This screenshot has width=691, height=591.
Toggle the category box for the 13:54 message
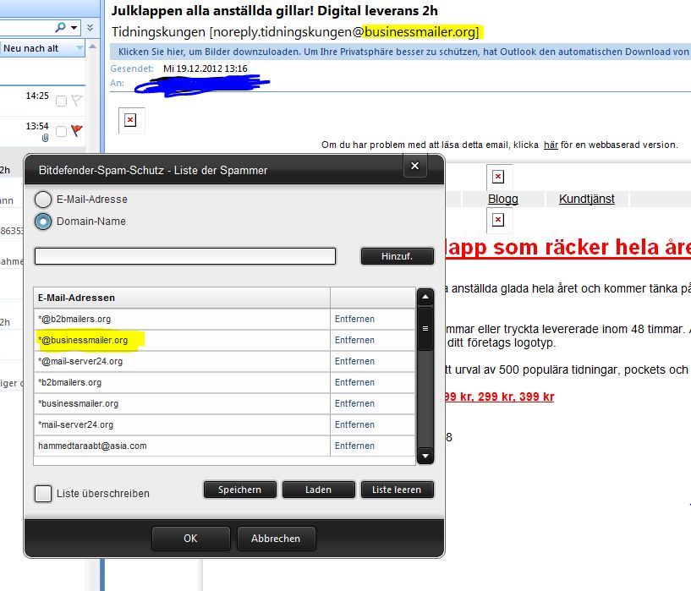click(x=61, y=131)
